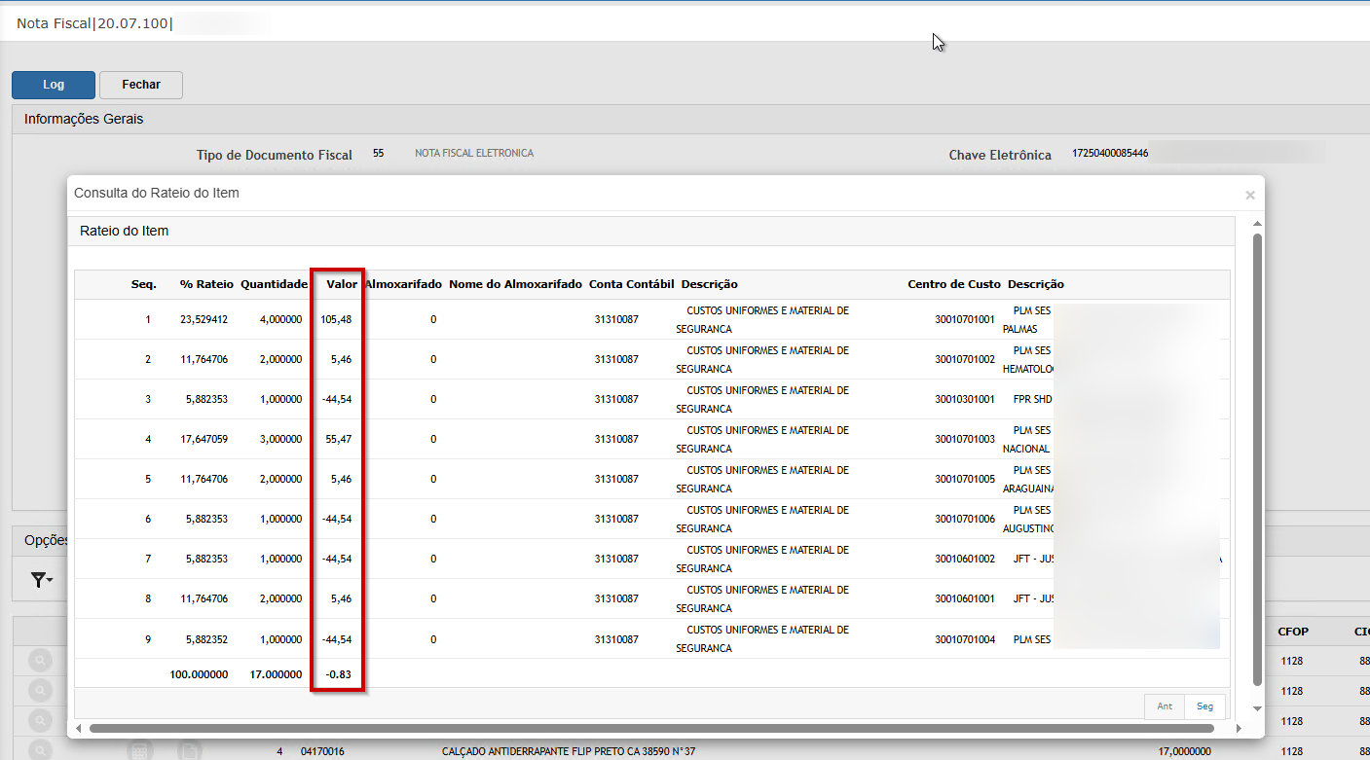Click dialog vertical scrollbar down arrow
Image resolution: width=1370 pixels, height=760 pixels.
click(1256, 708)
